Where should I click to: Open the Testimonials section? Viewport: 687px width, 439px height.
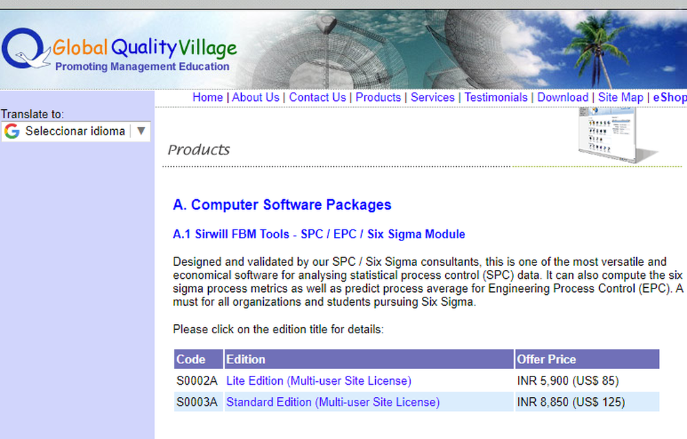496,98
